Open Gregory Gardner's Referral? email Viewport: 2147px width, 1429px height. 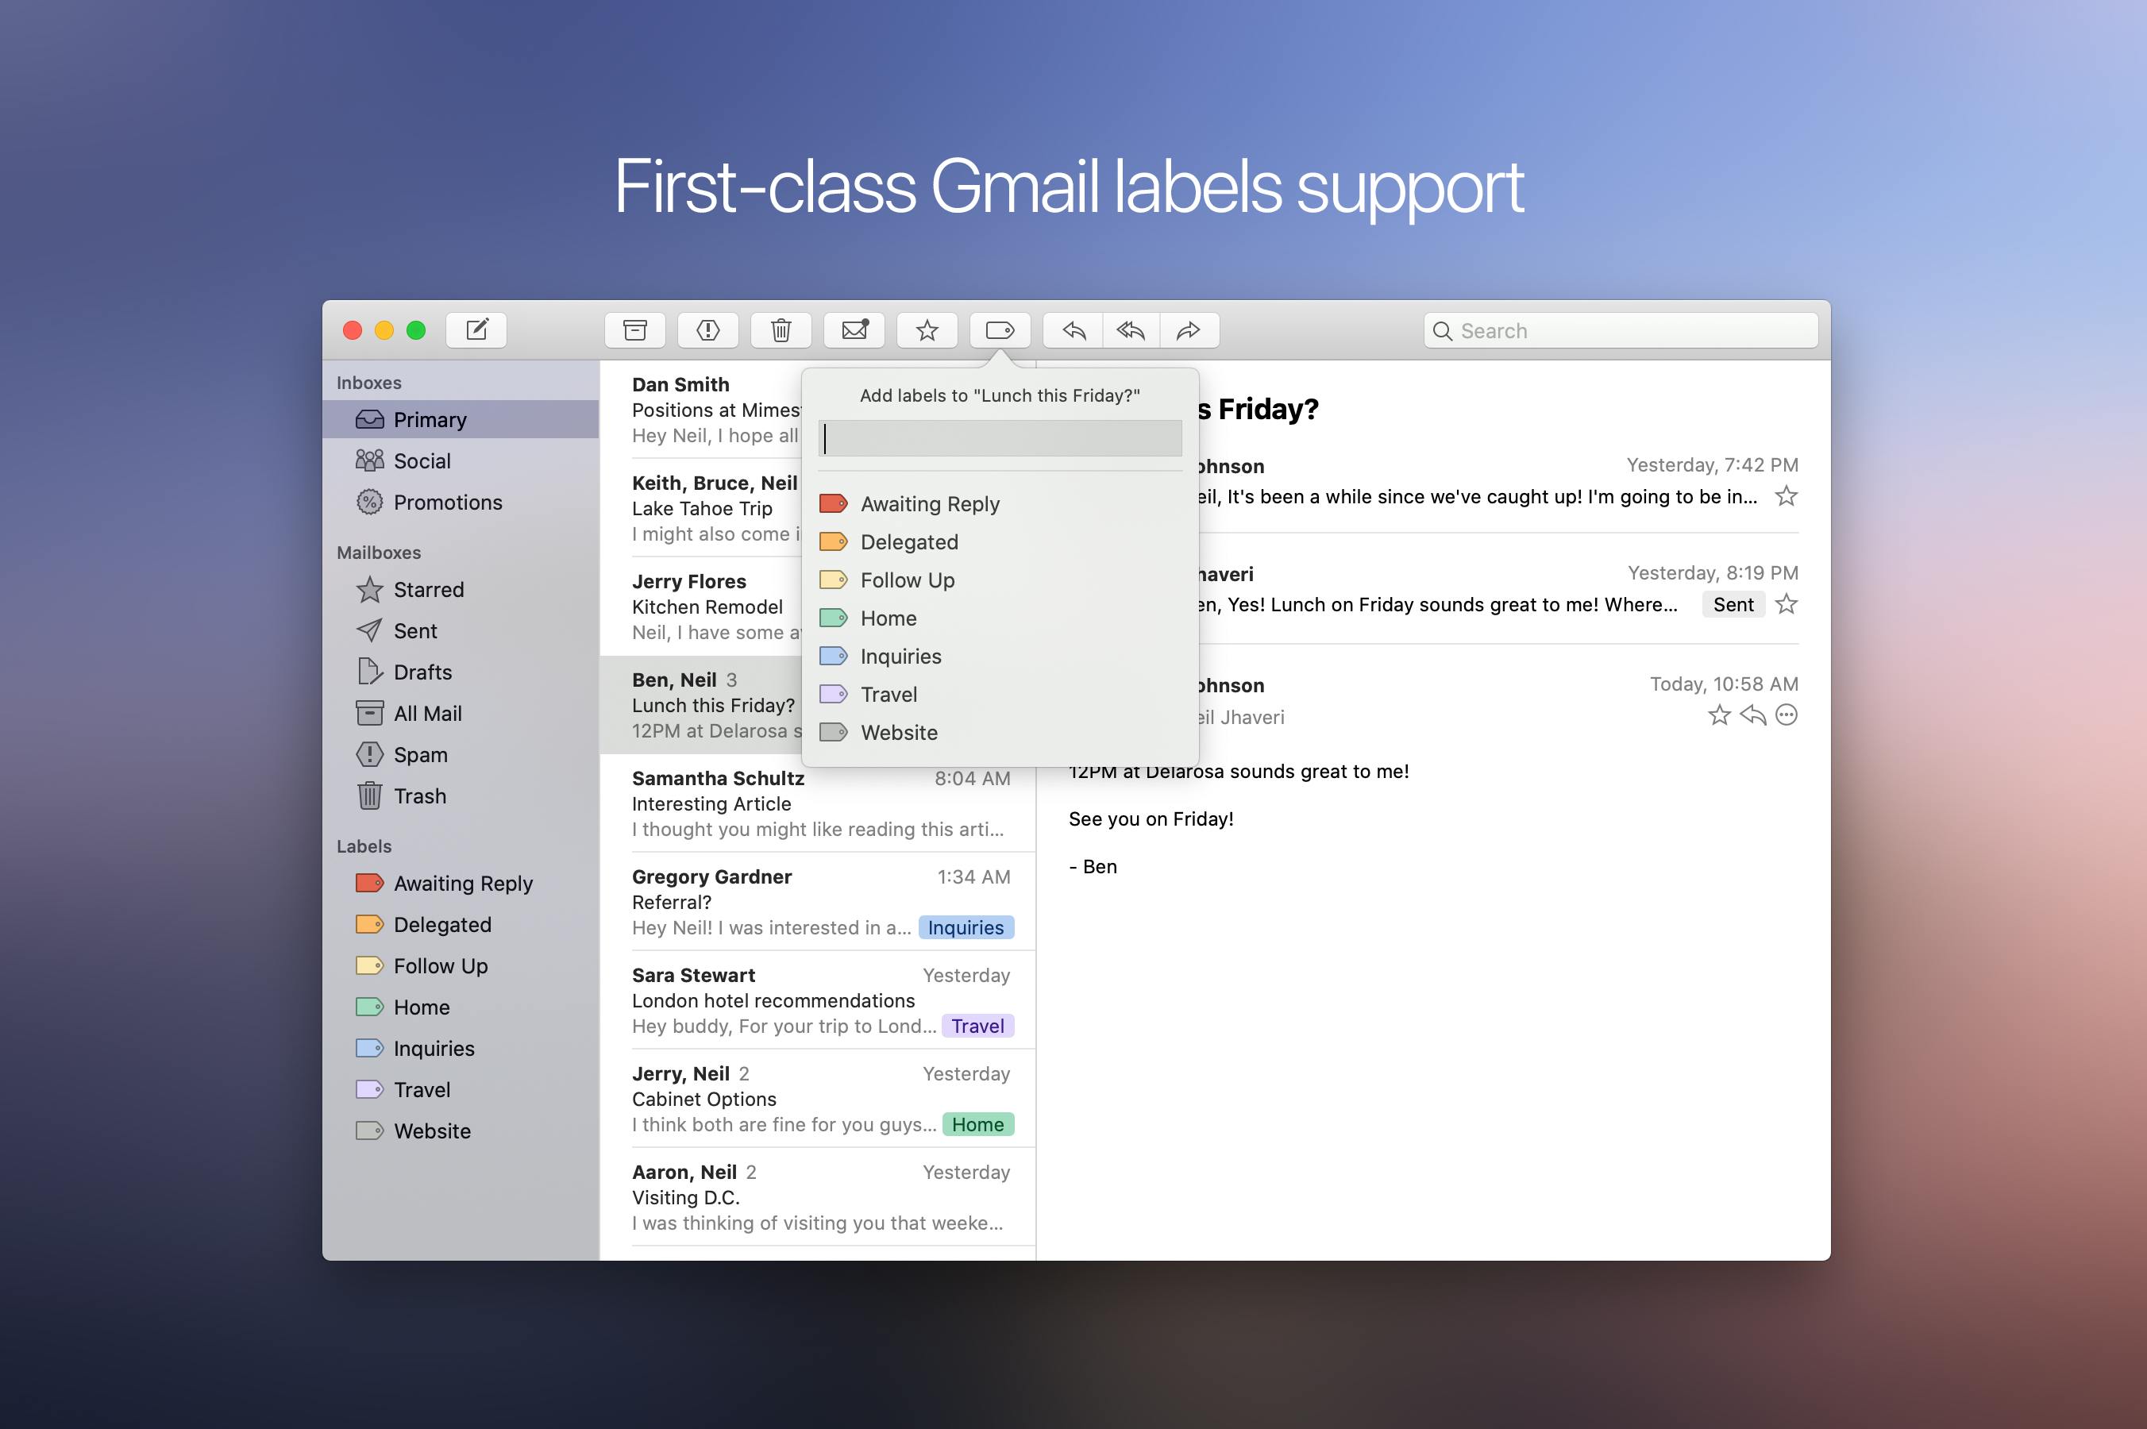[x=819, y=902]
